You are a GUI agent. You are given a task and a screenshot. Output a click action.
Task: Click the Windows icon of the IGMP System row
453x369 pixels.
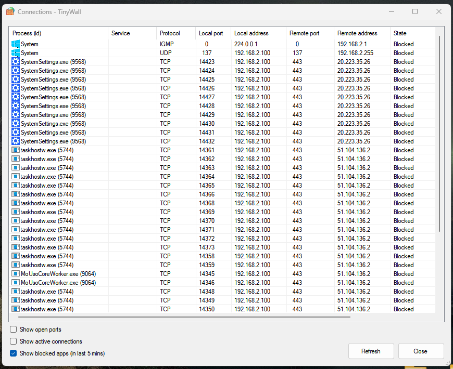tap(16, 44)
